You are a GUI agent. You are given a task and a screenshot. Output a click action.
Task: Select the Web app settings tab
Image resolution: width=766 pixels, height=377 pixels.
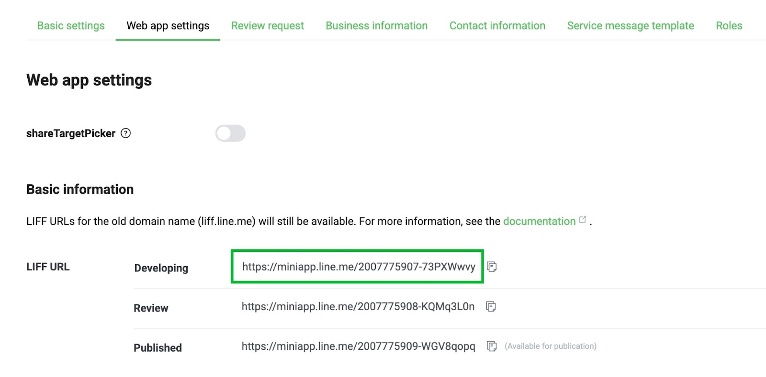tap(168, 26)
